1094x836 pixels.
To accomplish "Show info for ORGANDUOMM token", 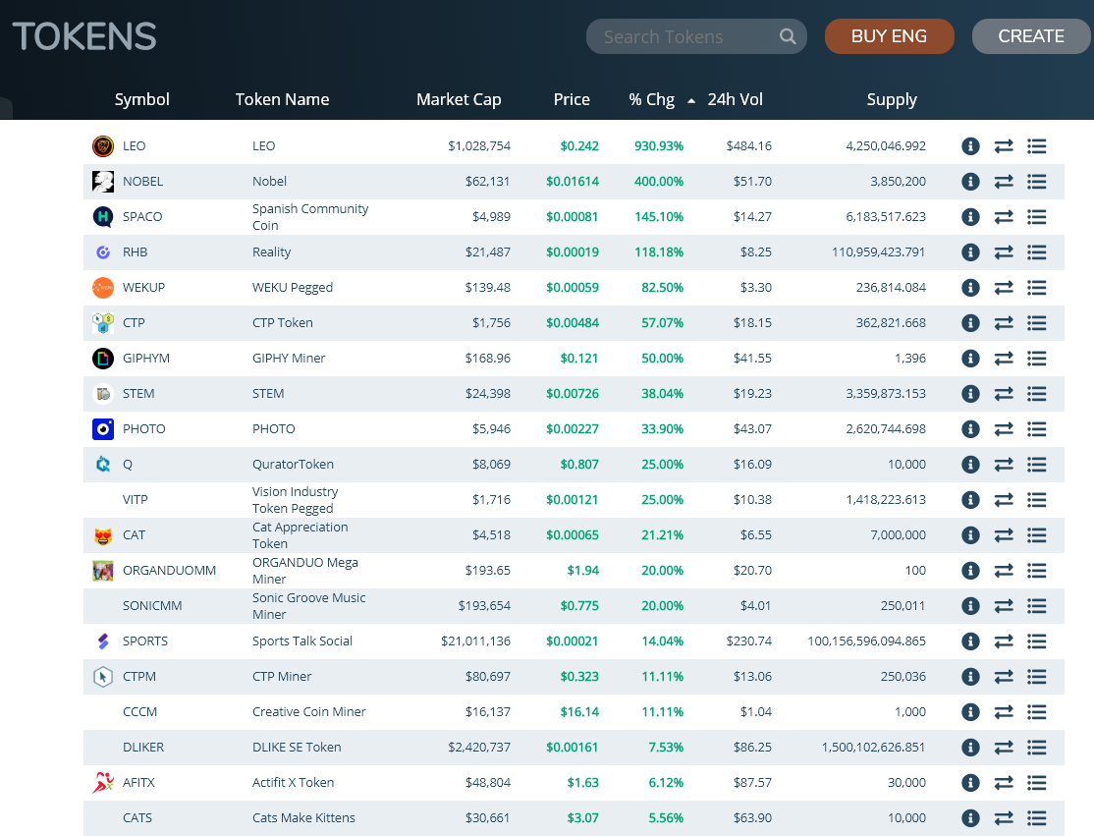I will [970, 571].
